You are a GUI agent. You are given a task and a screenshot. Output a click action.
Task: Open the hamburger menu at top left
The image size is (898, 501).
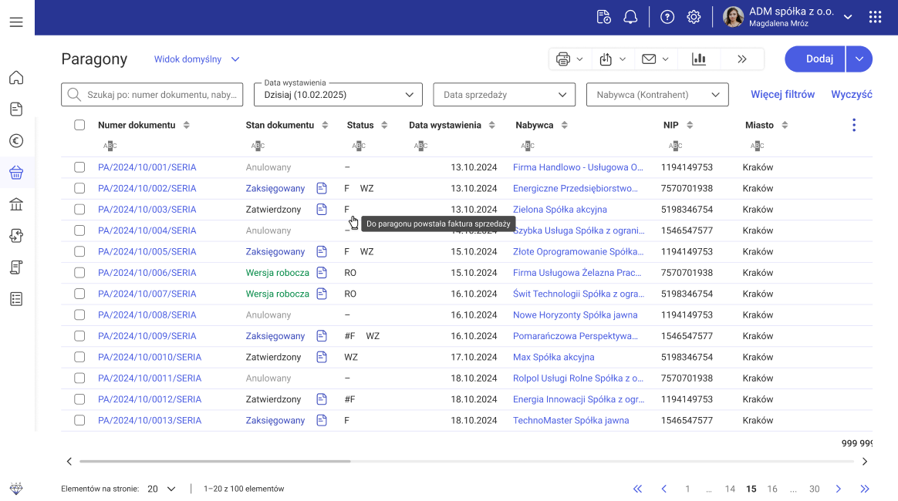pos(16,22)
